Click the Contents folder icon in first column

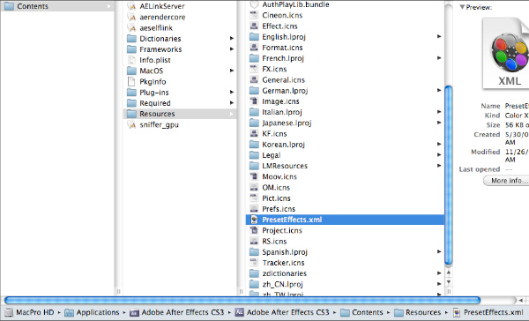coord(9,6)
